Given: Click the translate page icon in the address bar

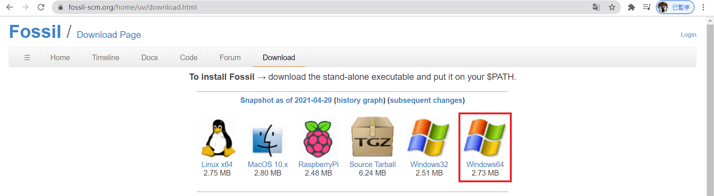Looking at the screenshot, I should coord(596,7).
